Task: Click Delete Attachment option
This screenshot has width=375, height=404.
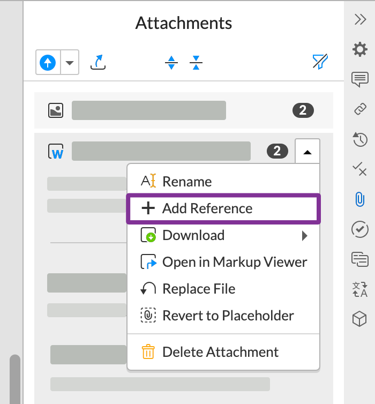Action: coord(220,352)
